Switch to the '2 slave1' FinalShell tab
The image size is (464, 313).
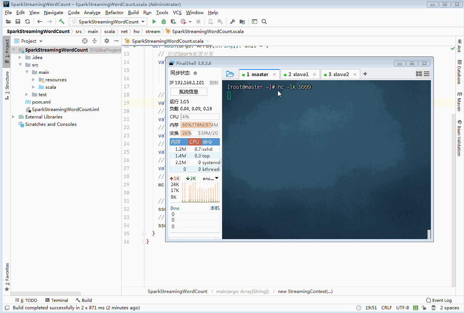[x=300, y=74]
